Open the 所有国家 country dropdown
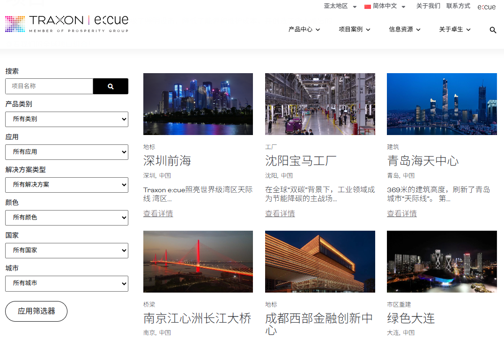This screenshot has width=504, height=339. coord(67,250)
